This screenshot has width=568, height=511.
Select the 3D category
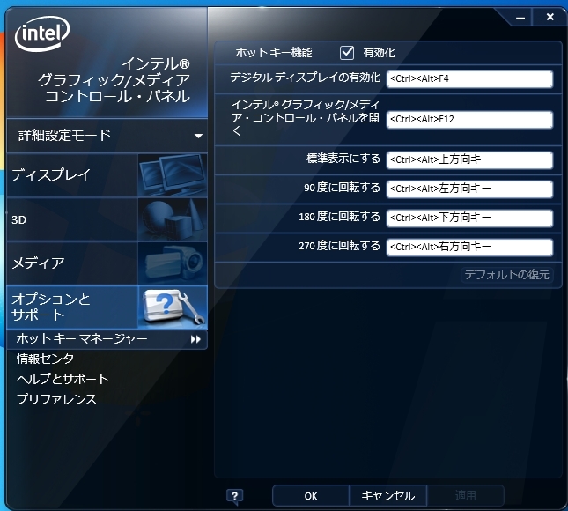tap(107, 219)
